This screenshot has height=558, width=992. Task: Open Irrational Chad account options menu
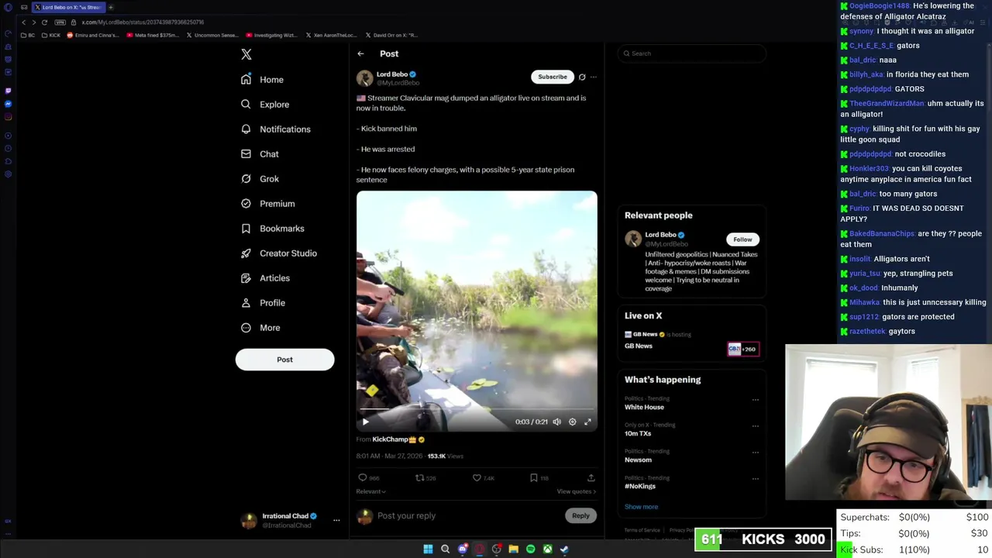[x=336, y=520]
